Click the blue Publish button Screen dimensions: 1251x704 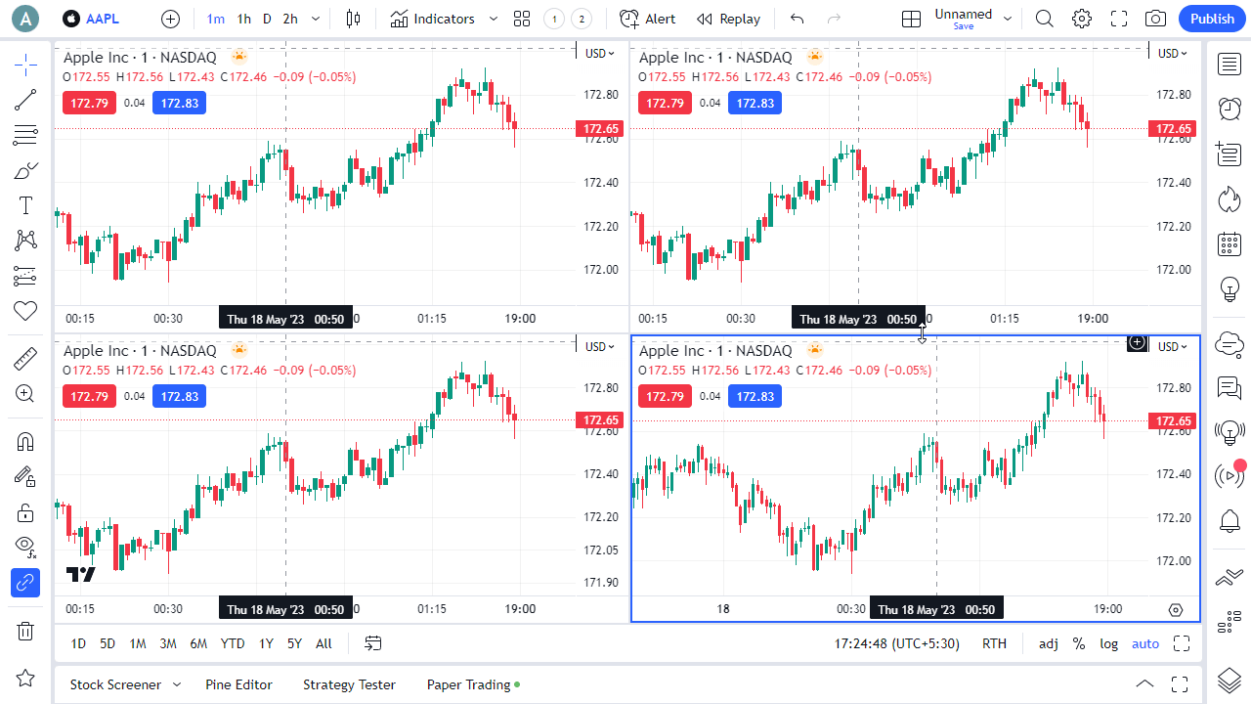(1212, 19)
